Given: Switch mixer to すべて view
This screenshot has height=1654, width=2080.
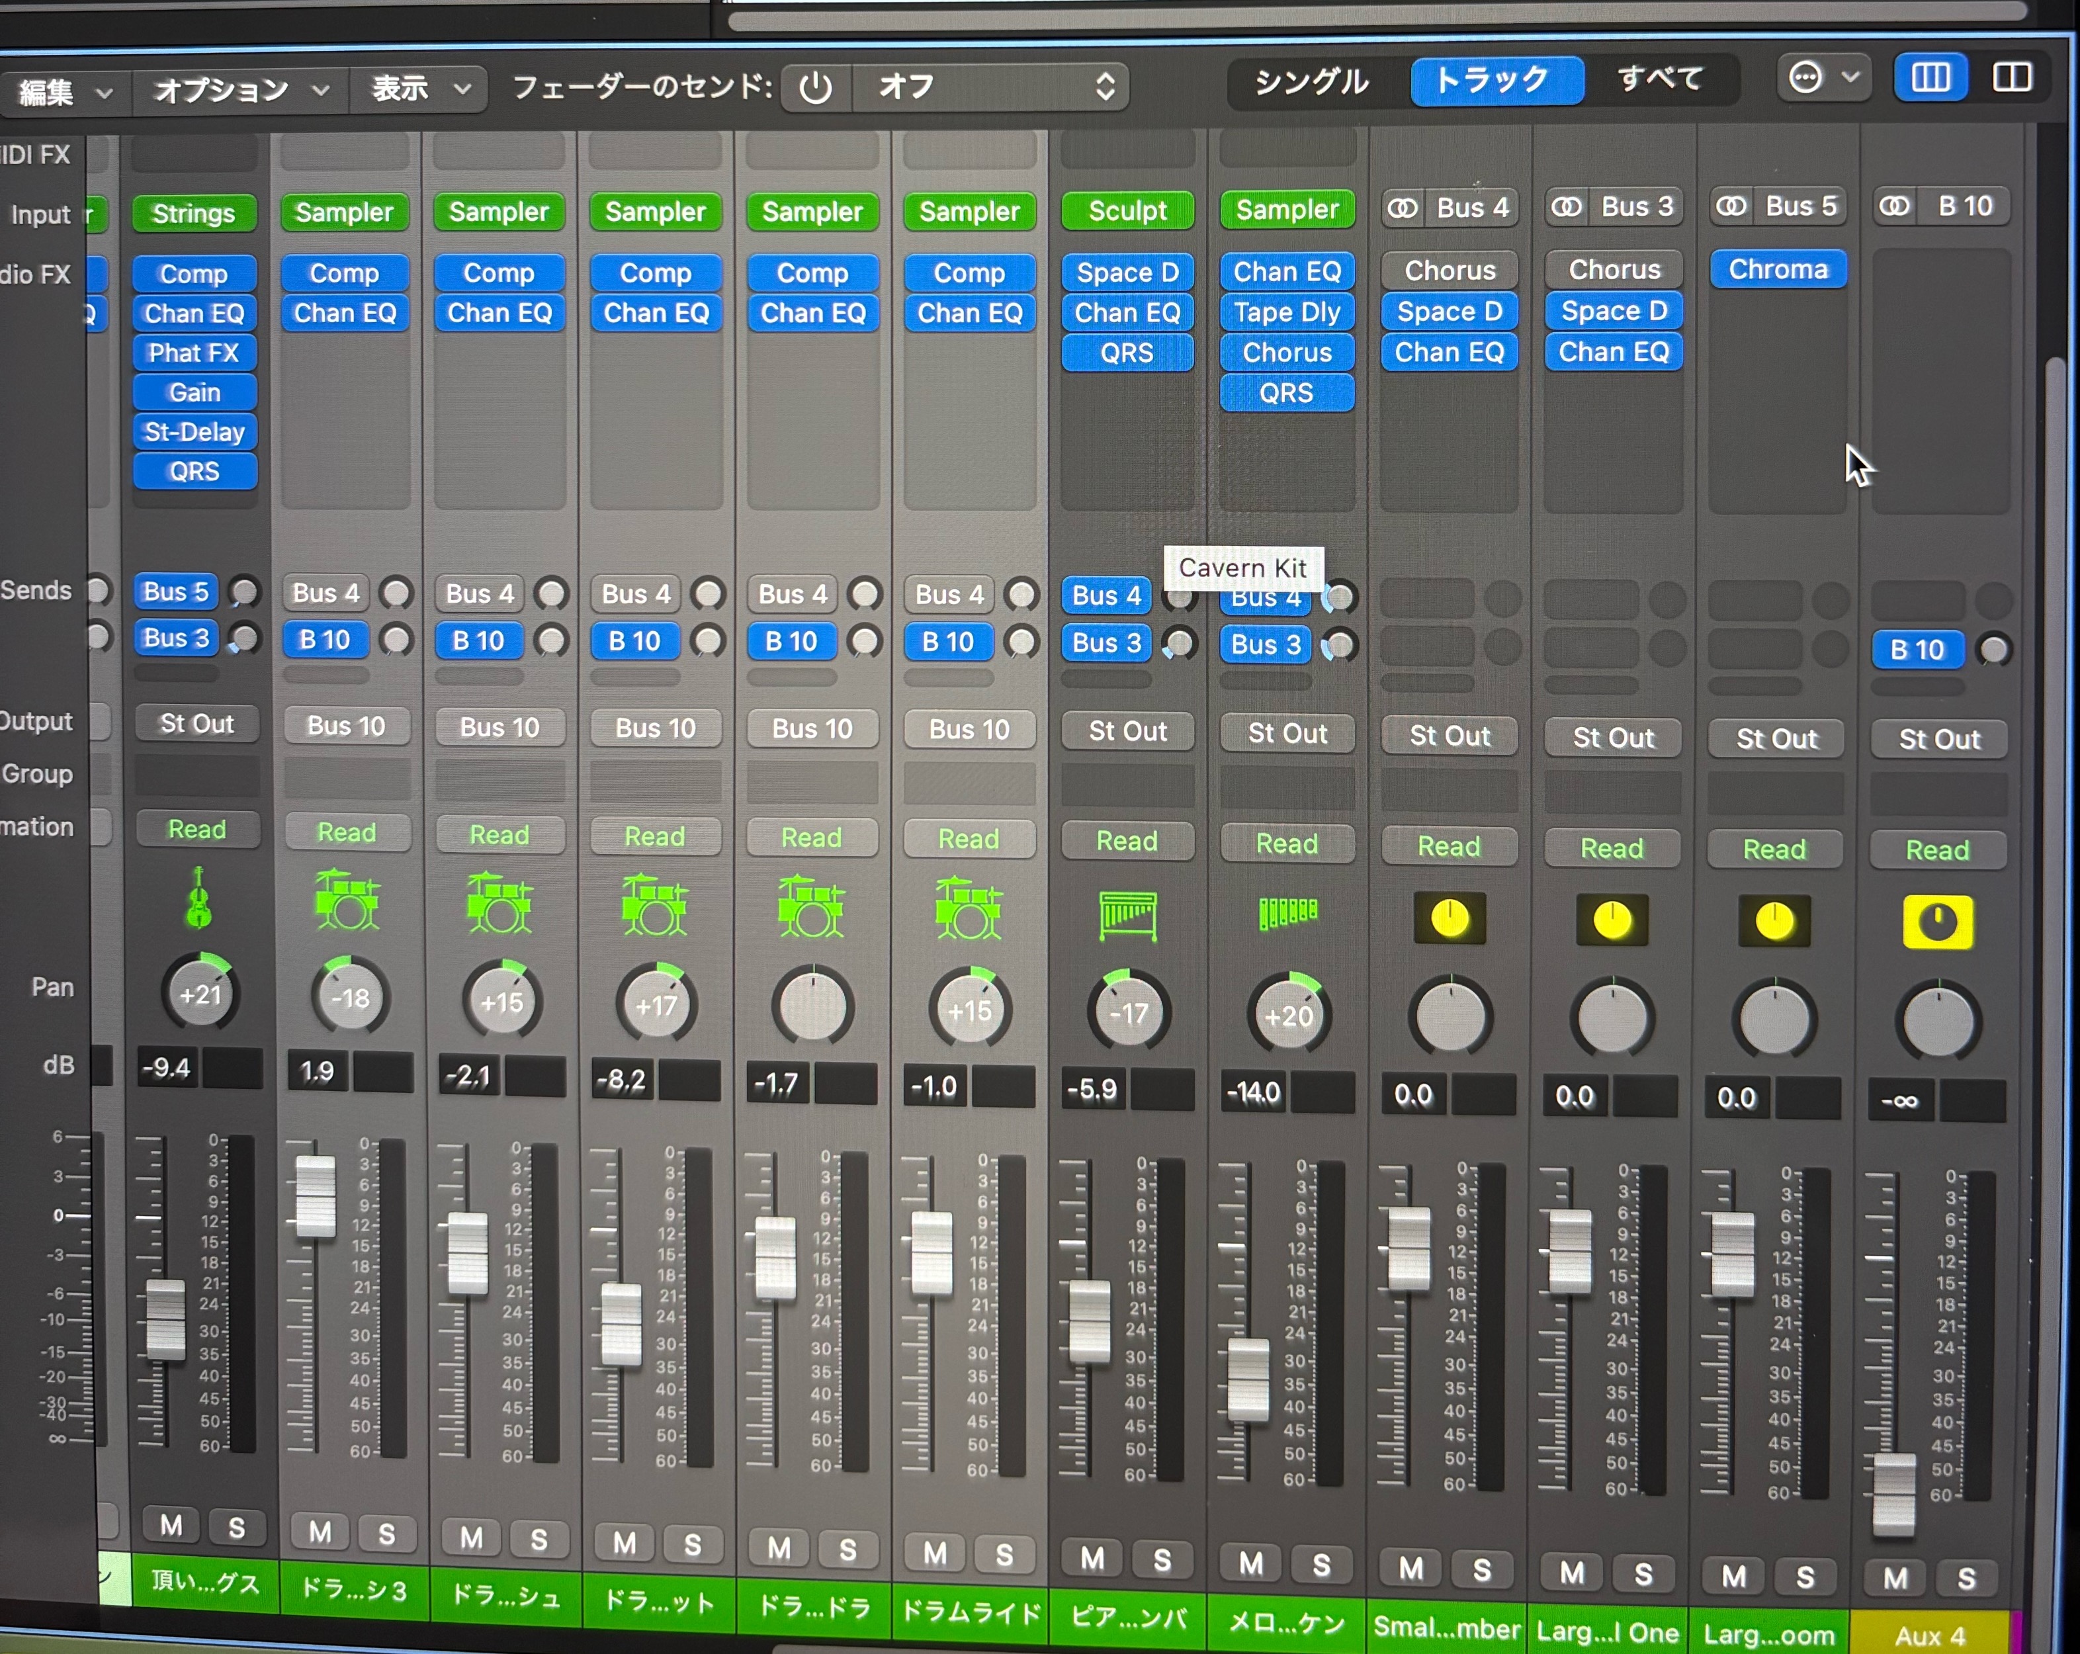Looking at the screenshot, I should tap(1659, 78).
